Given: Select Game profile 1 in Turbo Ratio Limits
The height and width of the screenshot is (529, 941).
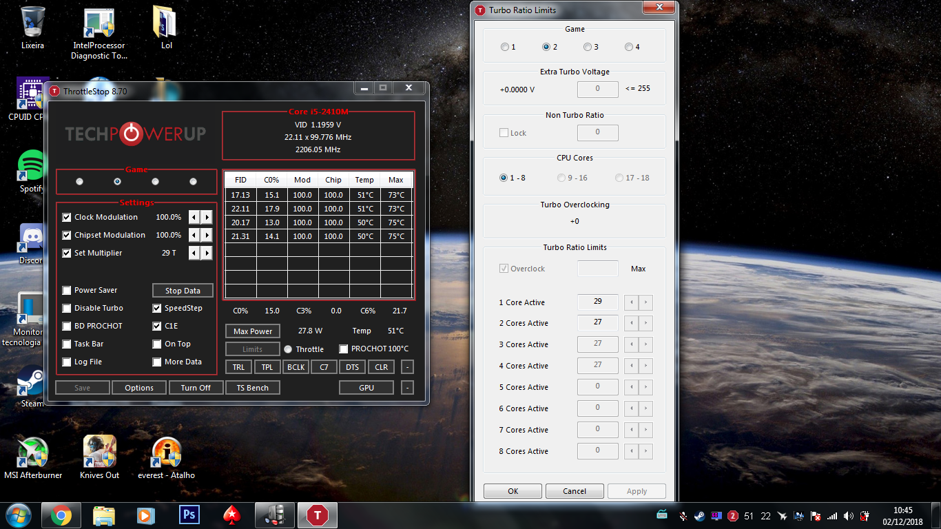Looking at the screenshot, I should (505, 47).
